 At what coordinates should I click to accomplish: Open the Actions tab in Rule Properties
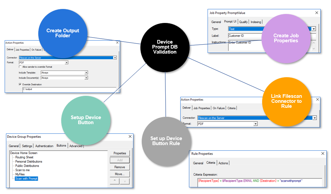(x=223, y=163)
